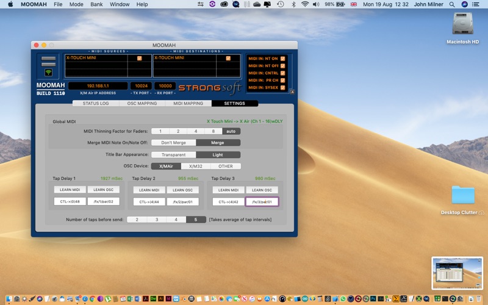This screenshot has height=305, width=488.
Task: Toggle X-TOUCH MINI MIDI destination checkbox
Action: click(228, 59)
